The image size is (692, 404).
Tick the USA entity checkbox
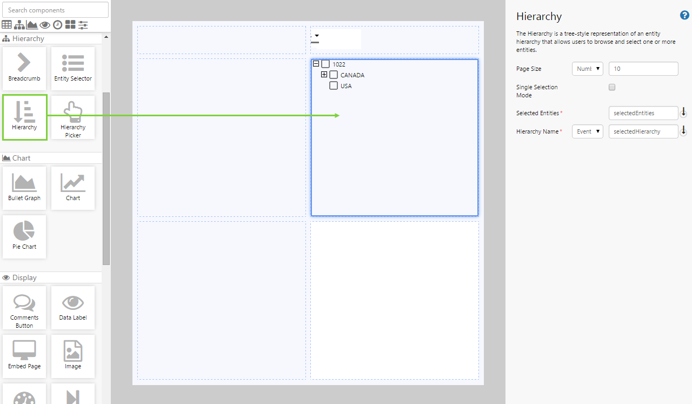tap(334, 86)
